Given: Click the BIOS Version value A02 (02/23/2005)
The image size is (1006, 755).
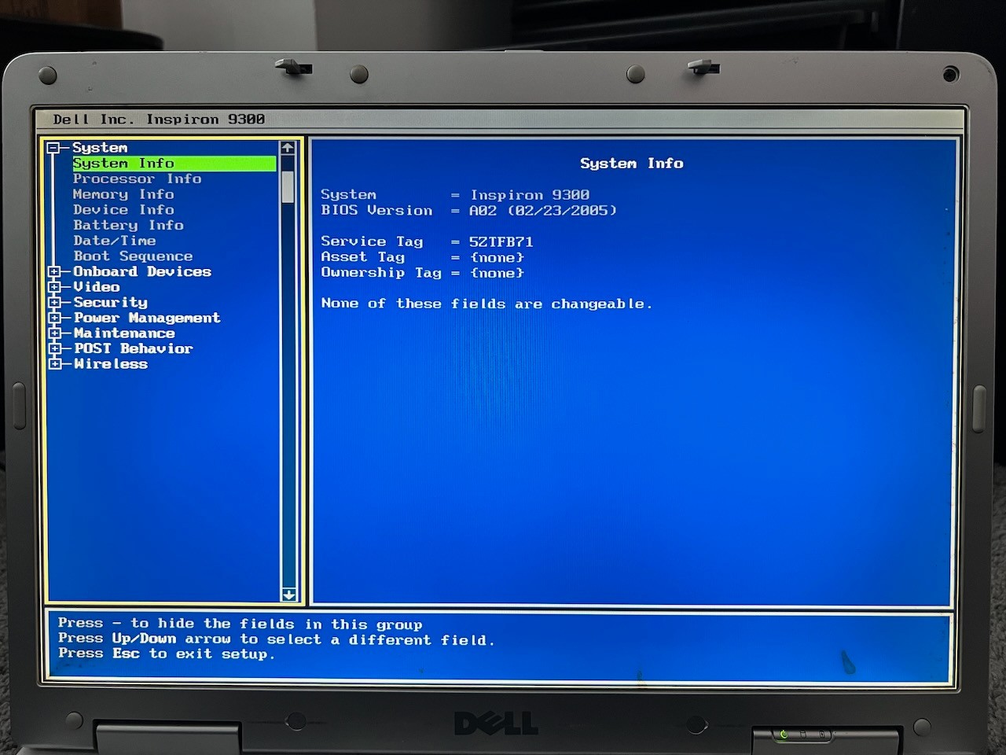Looking at the screenshot, I should pos(543,211).
